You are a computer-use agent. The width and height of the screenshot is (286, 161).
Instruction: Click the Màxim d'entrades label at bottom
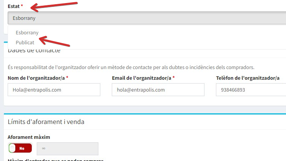pyautogui.click(x=56, y=160)
